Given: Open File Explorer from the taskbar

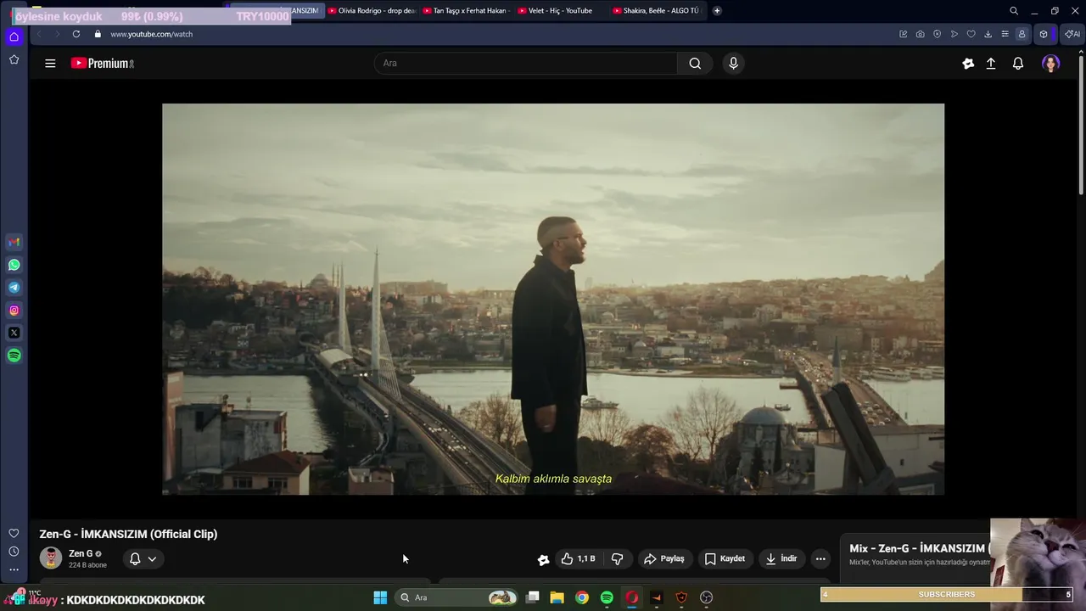Looking at the screenshot, I should [x=557, y=597].
